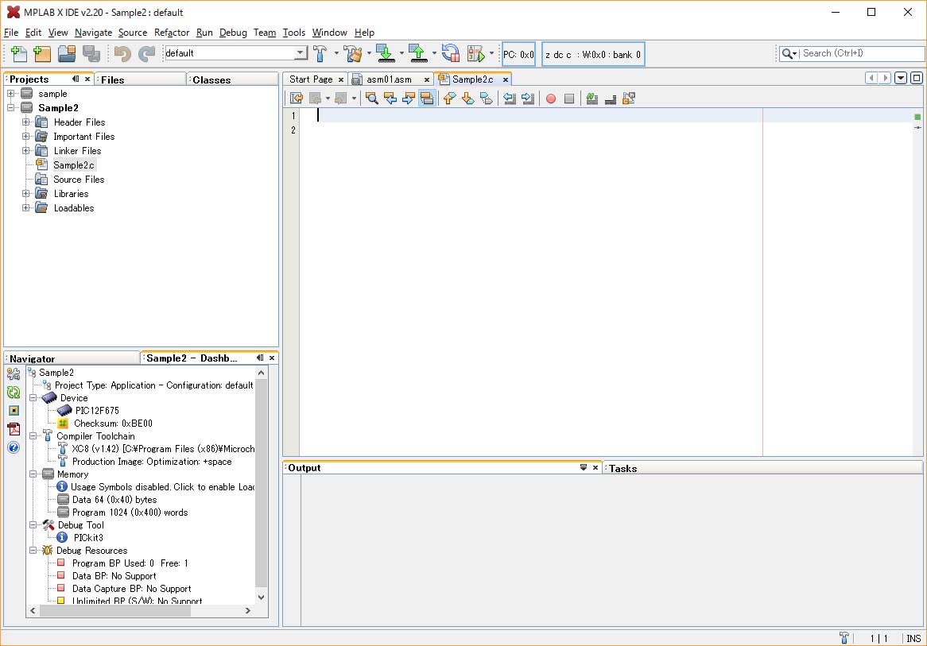Screen dimensions: 927x646
Task: Open dropdown arrow next to Debug Project
Action: point(491,53)
